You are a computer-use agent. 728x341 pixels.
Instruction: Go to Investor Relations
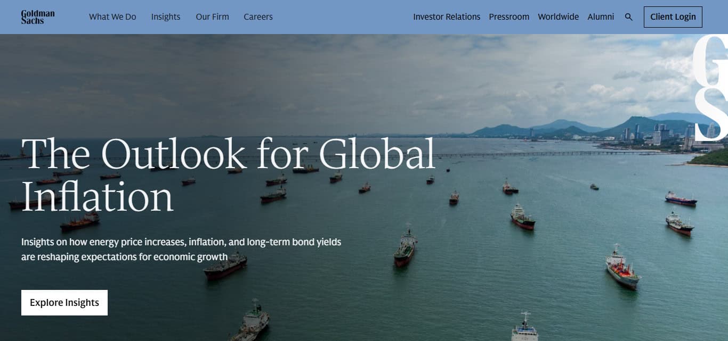(447, 17)
